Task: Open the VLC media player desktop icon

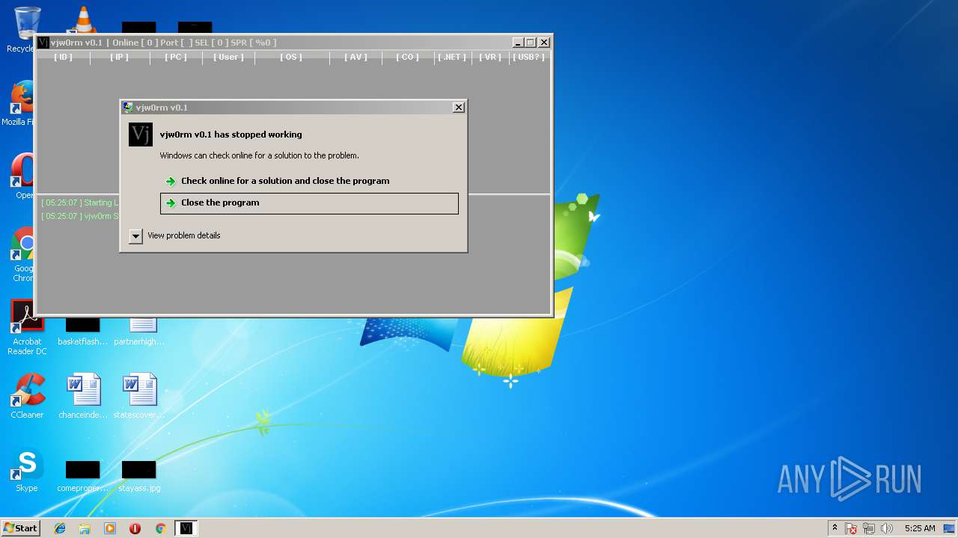Action: tap(82, 20)
